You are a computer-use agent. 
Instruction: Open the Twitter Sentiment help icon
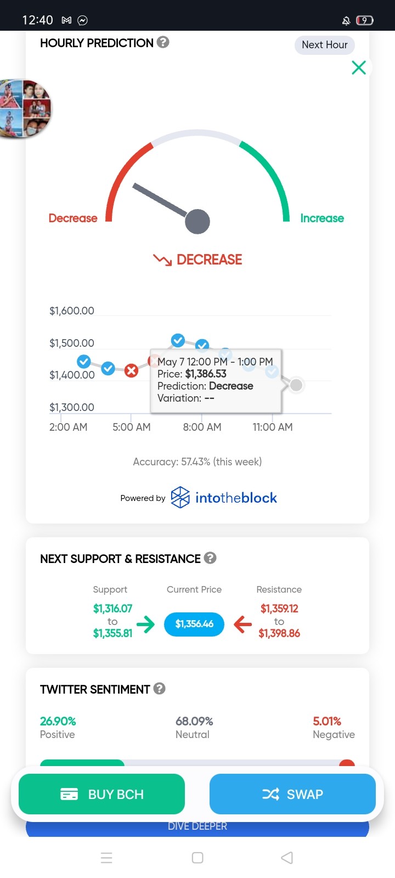160,689
